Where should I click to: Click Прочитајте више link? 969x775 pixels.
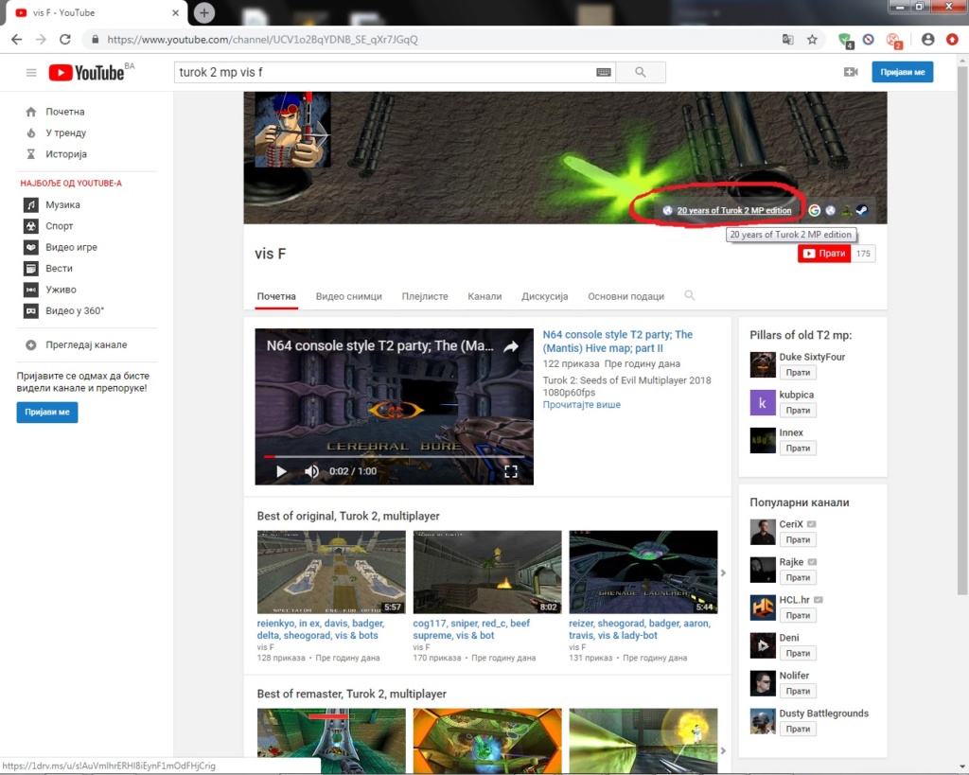click(x=582, y=405)
